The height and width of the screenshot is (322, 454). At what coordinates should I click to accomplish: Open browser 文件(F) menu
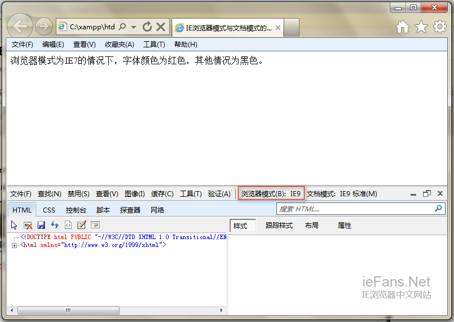tap(23, 45)
